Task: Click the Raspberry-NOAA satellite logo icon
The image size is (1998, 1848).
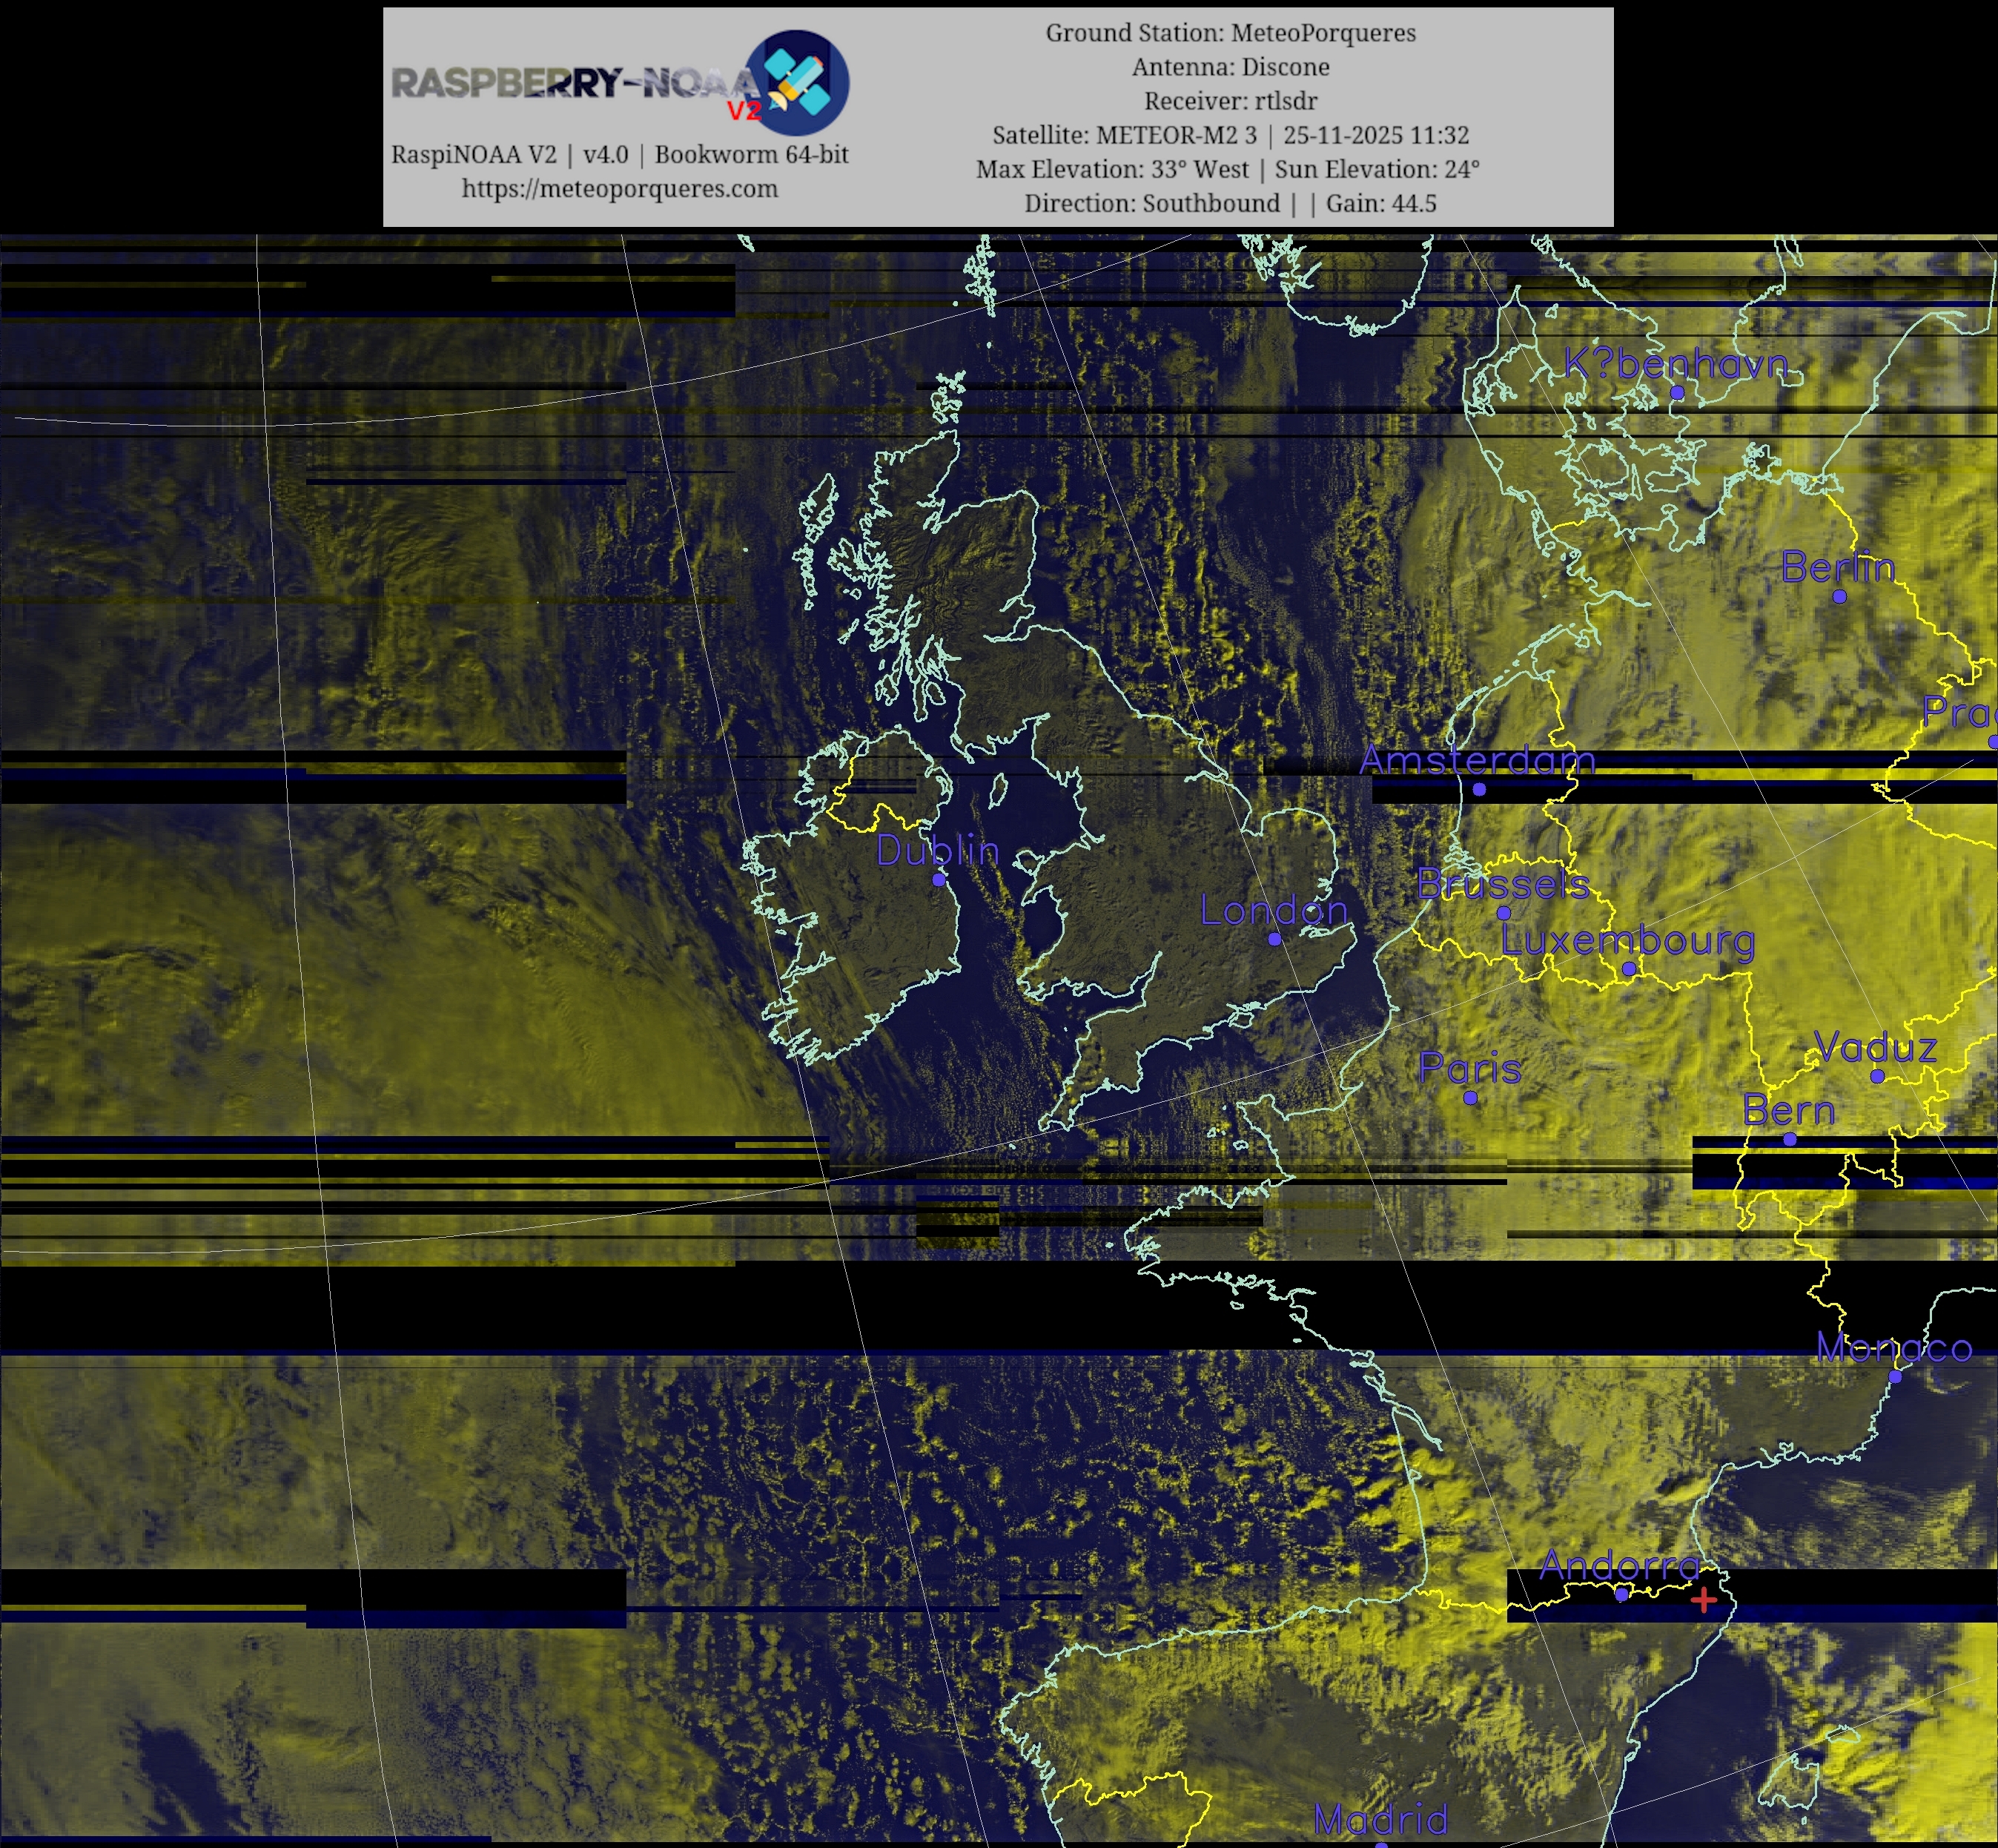Action: [798, 83]
